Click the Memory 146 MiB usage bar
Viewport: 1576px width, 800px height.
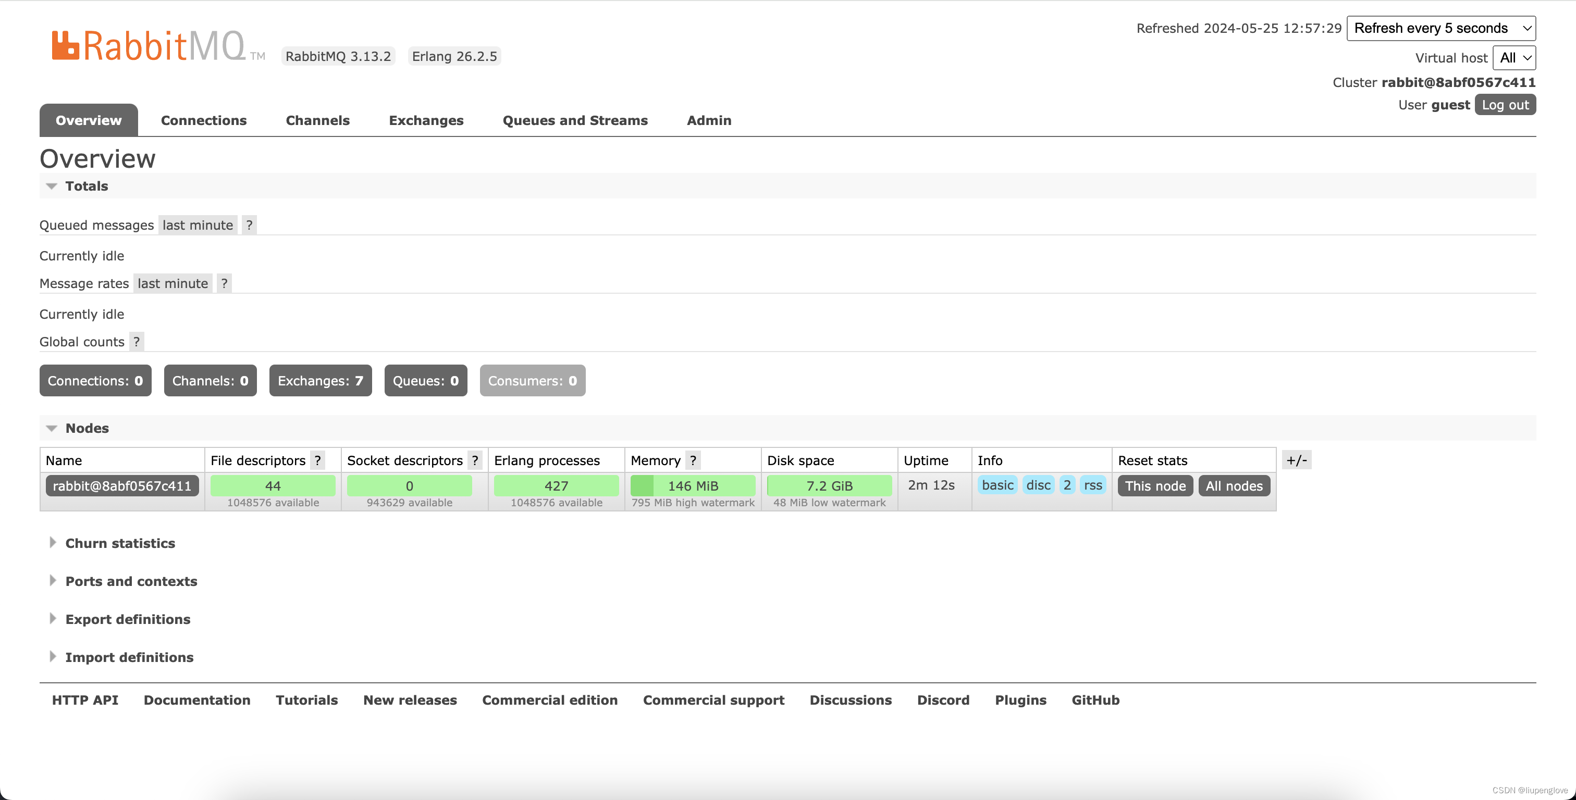click(693, 485)
